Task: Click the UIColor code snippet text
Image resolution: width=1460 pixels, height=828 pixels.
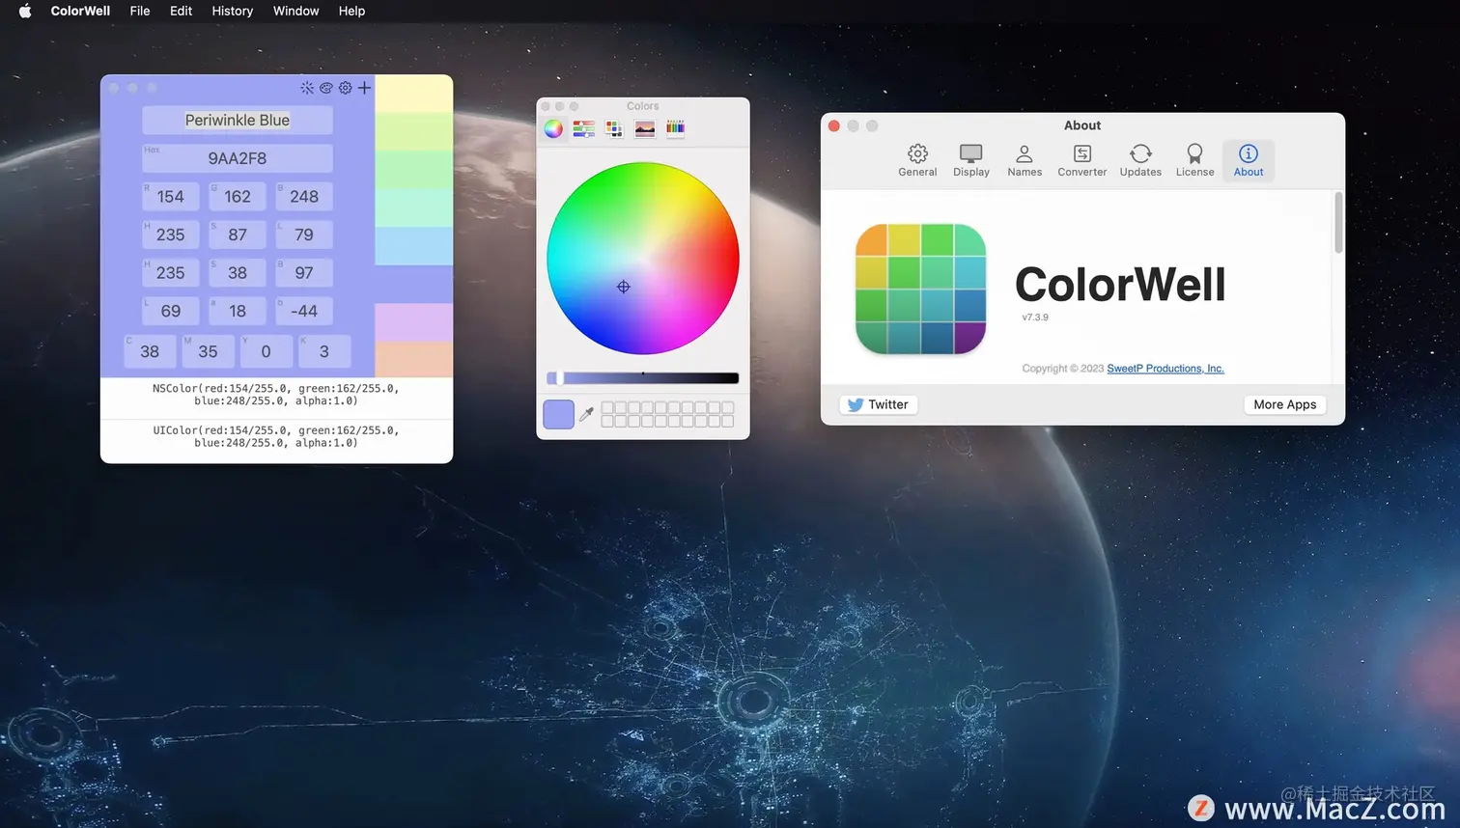Action: tap(276, 436)
